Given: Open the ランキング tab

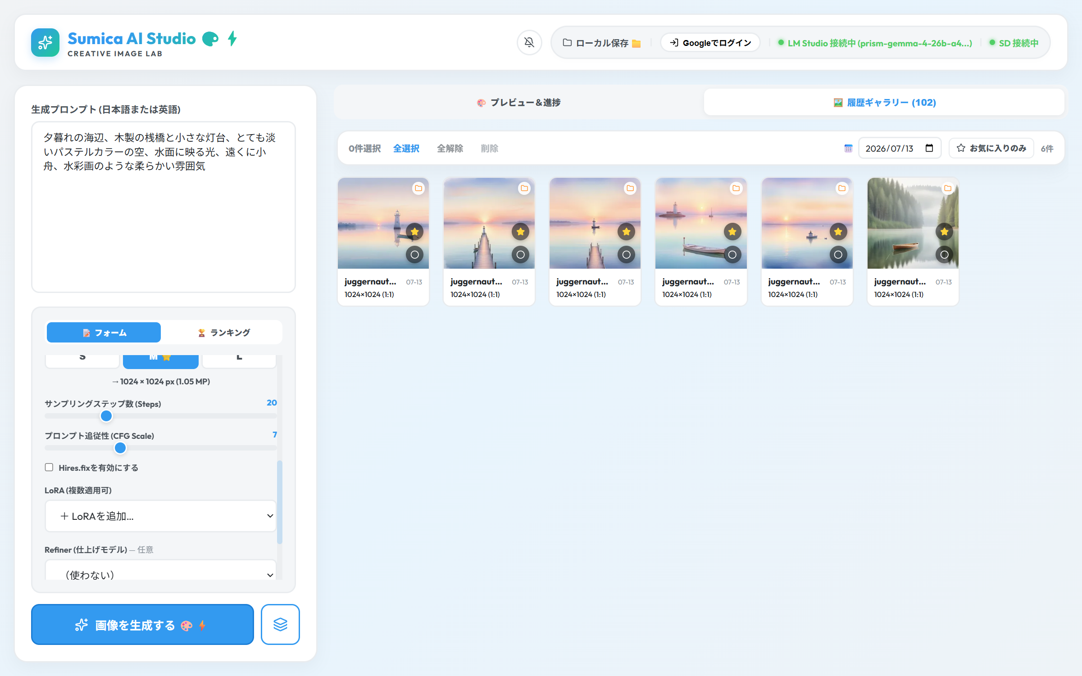Looking at the screenshot, I should 224,333.
